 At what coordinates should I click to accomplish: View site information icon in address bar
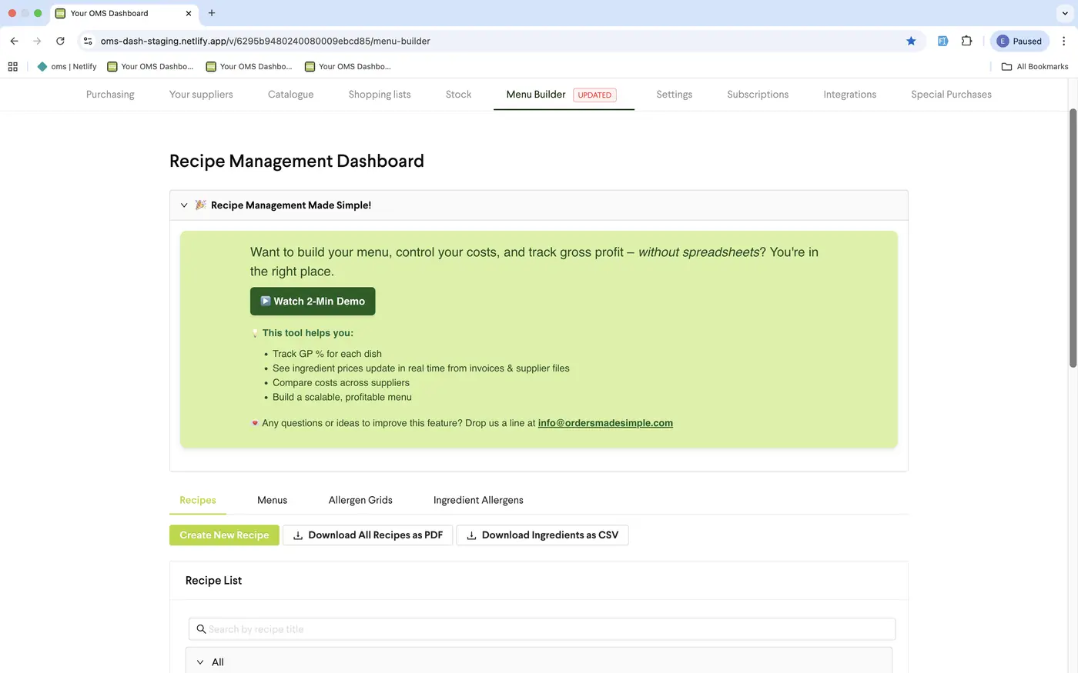point(88,41)
